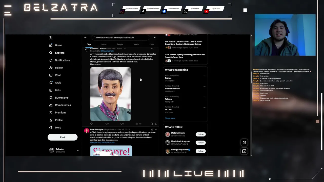
Task: Click the @Claudiashein reply mention link
Action: click(x=107, y=51)
